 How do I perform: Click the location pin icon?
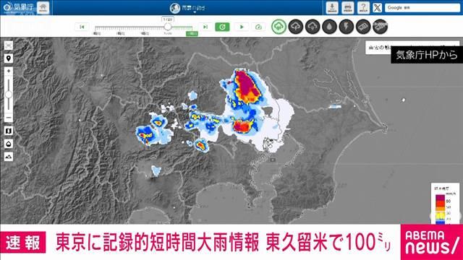pos(9,58)
